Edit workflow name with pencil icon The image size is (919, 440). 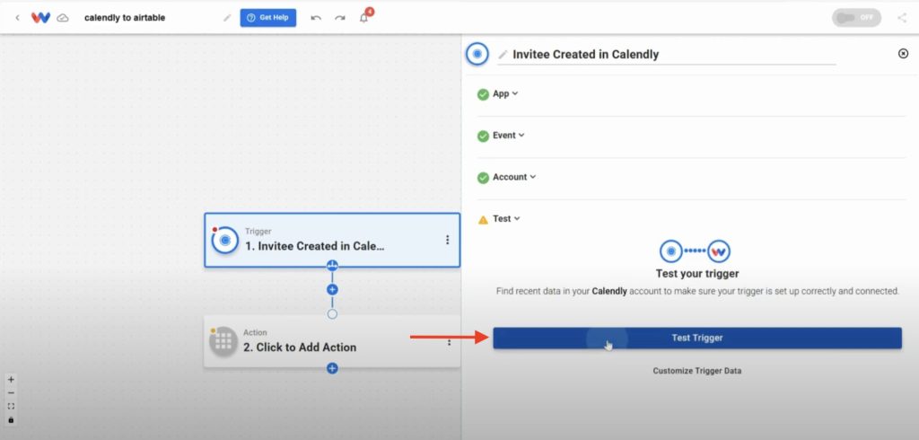(227, 18)
